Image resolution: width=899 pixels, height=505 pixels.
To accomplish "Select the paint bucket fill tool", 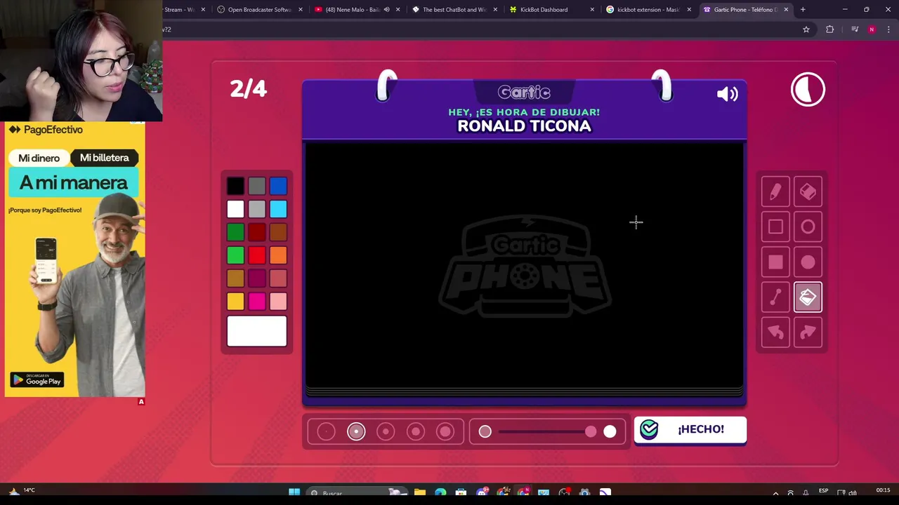I will 808,297.
